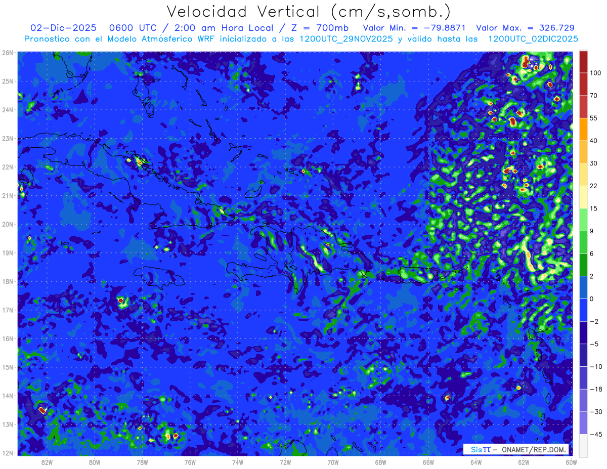Click the title 'Velocidad Vertical (cm/s,somb.)'
607x469 pixels.
[309, 12]
